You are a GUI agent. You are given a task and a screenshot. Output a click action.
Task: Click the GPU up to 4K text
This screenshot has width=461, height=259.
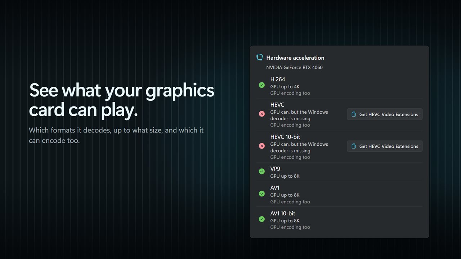285,87
